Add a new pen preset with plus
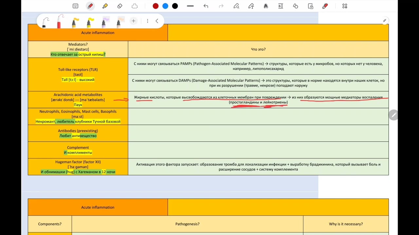The height and width of the screenshot is (235, 419). click(x=133, y=21)
